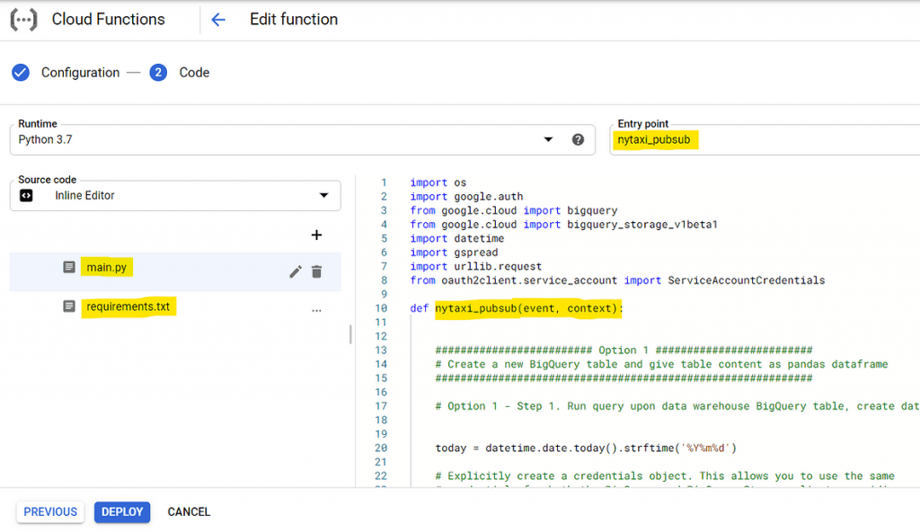Open the requirements.txt three-dot options menu
Viewport: 920px width, 532px height.
[316, 310]
